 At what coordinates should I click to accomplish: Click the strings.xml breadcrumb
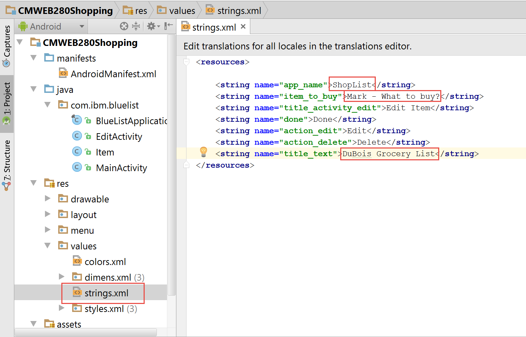tap(234, 10)
